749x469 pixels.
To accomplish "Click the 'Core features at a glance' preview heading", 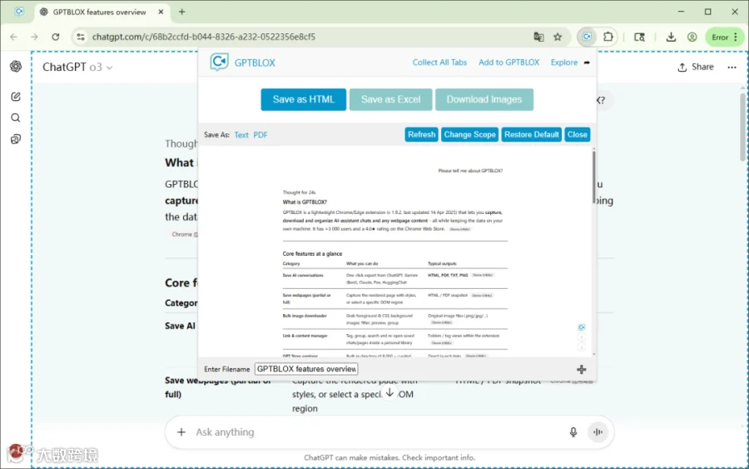I will (312, 254).
